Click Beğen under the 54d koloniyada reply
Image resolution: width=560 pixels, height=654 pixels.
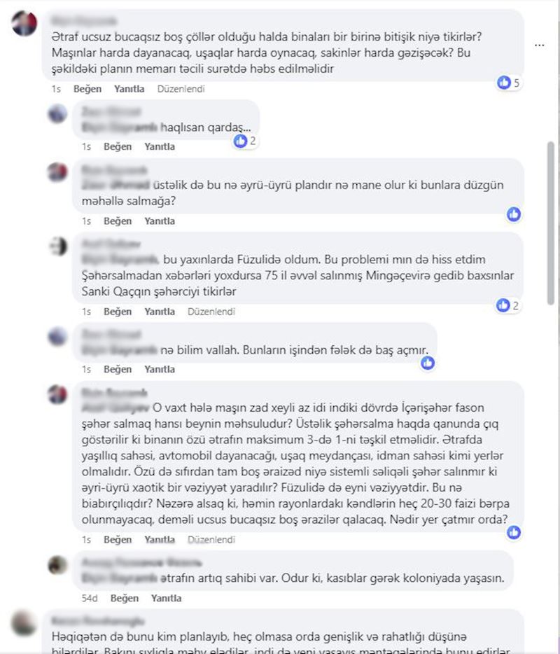[x=125, y=598]
